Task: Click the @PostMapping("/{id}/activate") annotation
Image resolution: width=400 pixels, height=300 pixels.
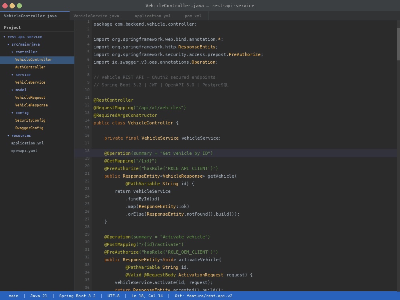Action: tap(144, 244)
